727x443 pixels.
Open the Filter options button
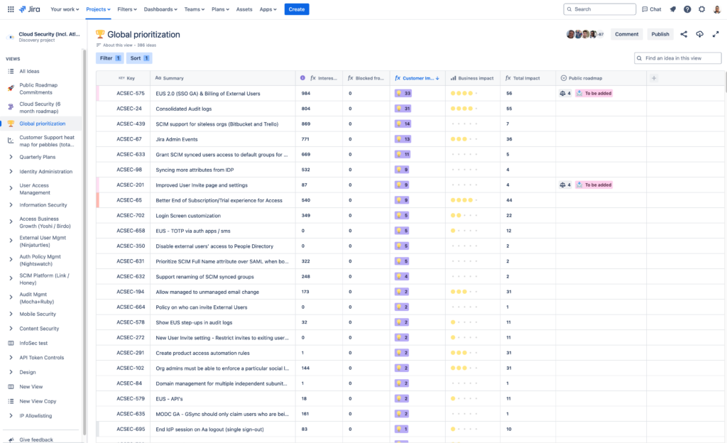pyautogui.click(x=110, y=58)
